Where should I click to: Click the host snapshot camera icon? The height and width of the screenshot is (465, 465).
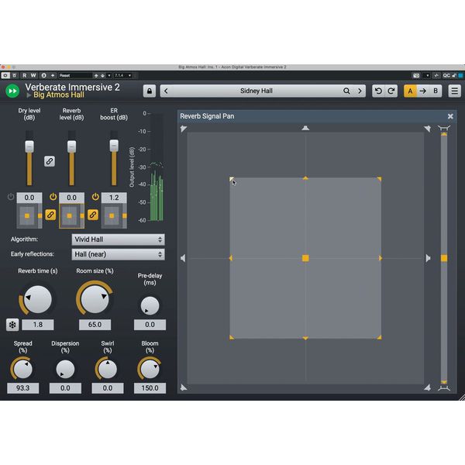coord(416,76)
